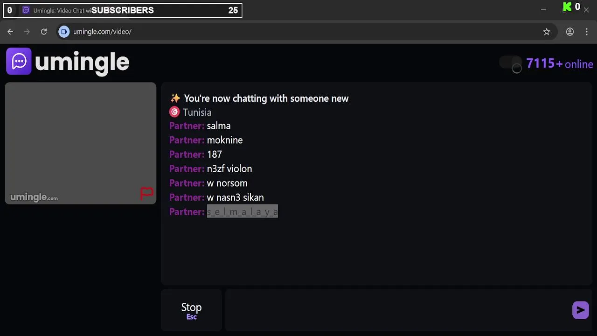The height and width of the screenshot is (336, 597).
Task: Click the partner video preview panel
Action: coord(80,140)
